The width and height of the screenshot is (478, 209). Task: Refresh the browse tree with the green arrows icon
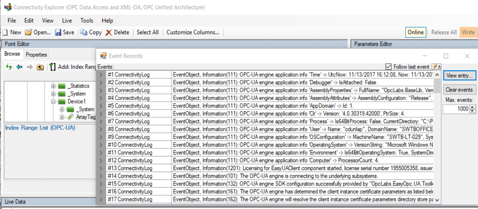tap(8, 67)
